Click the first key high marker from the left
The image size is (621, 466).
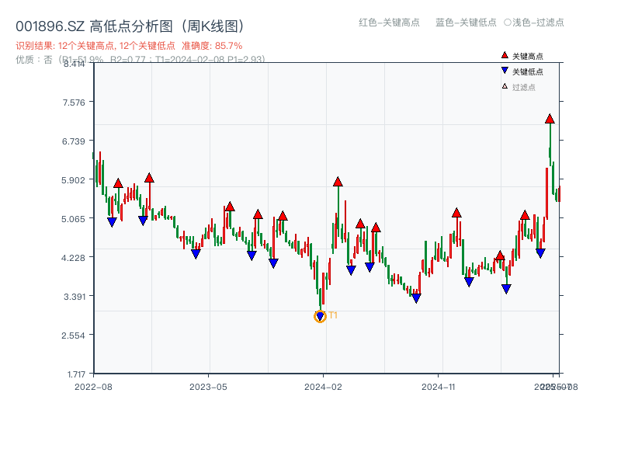[118, 183]
